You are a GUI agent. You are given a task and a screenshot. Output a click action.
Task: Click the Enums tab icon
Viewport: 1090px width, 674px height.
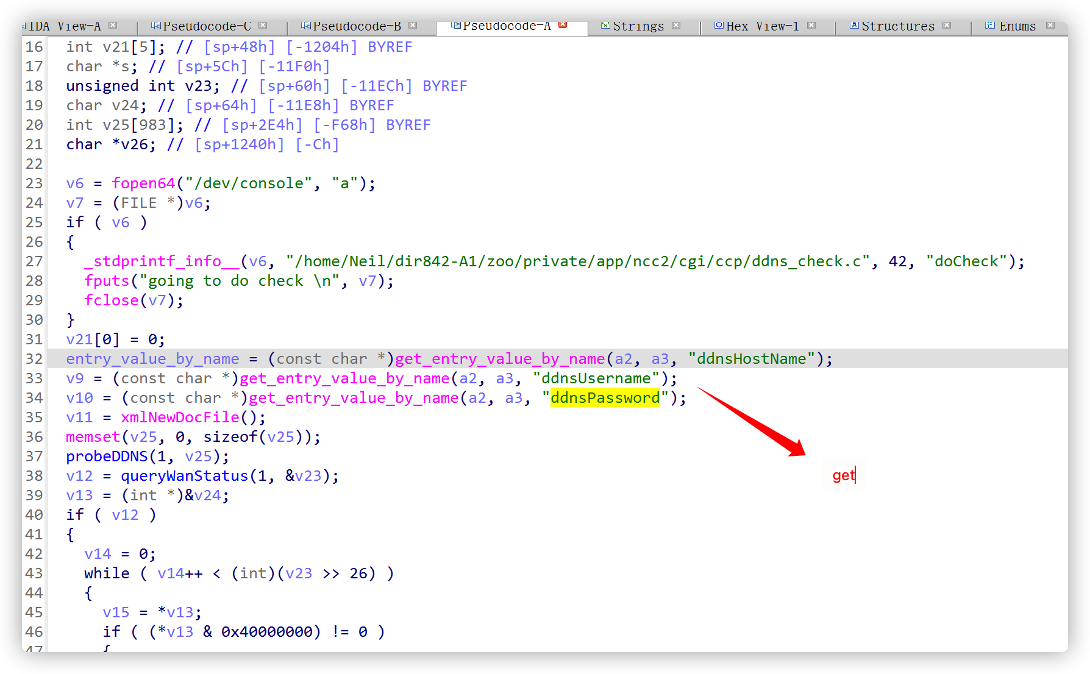coord(990,26)
